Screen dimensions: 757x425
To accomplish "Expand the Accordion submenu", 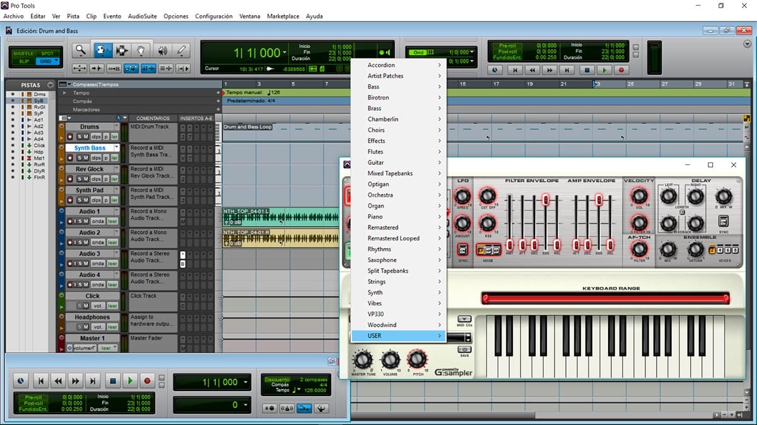I will [399, 65].
